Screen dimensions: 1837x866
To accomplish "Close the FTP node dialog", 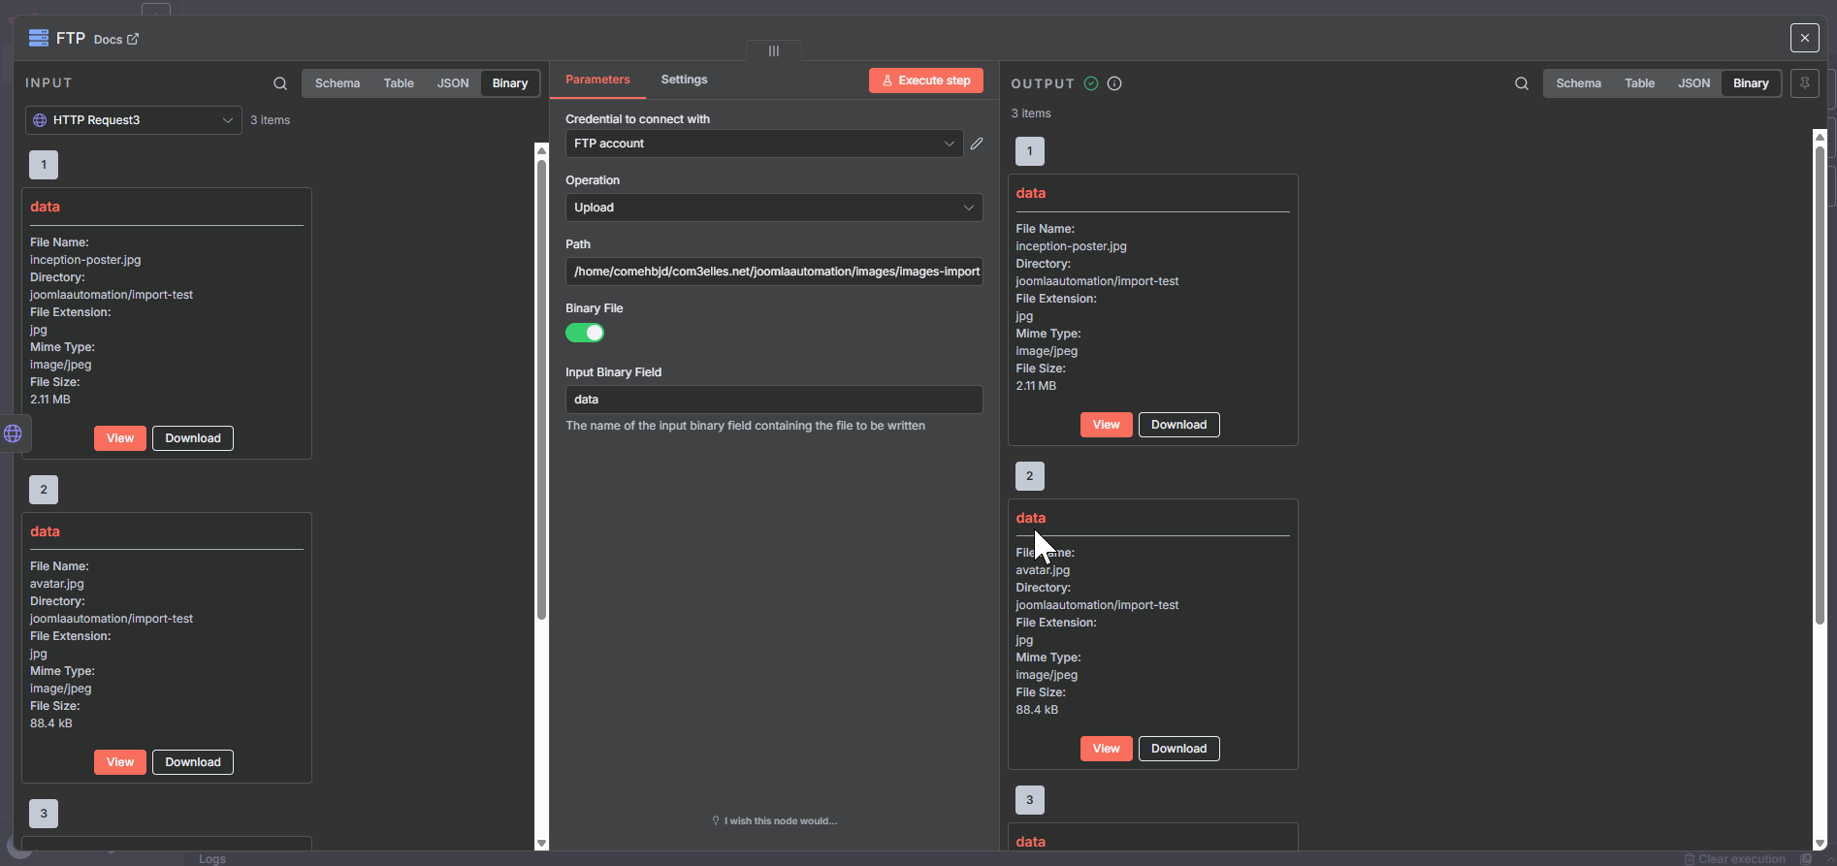I will 1804,38.
